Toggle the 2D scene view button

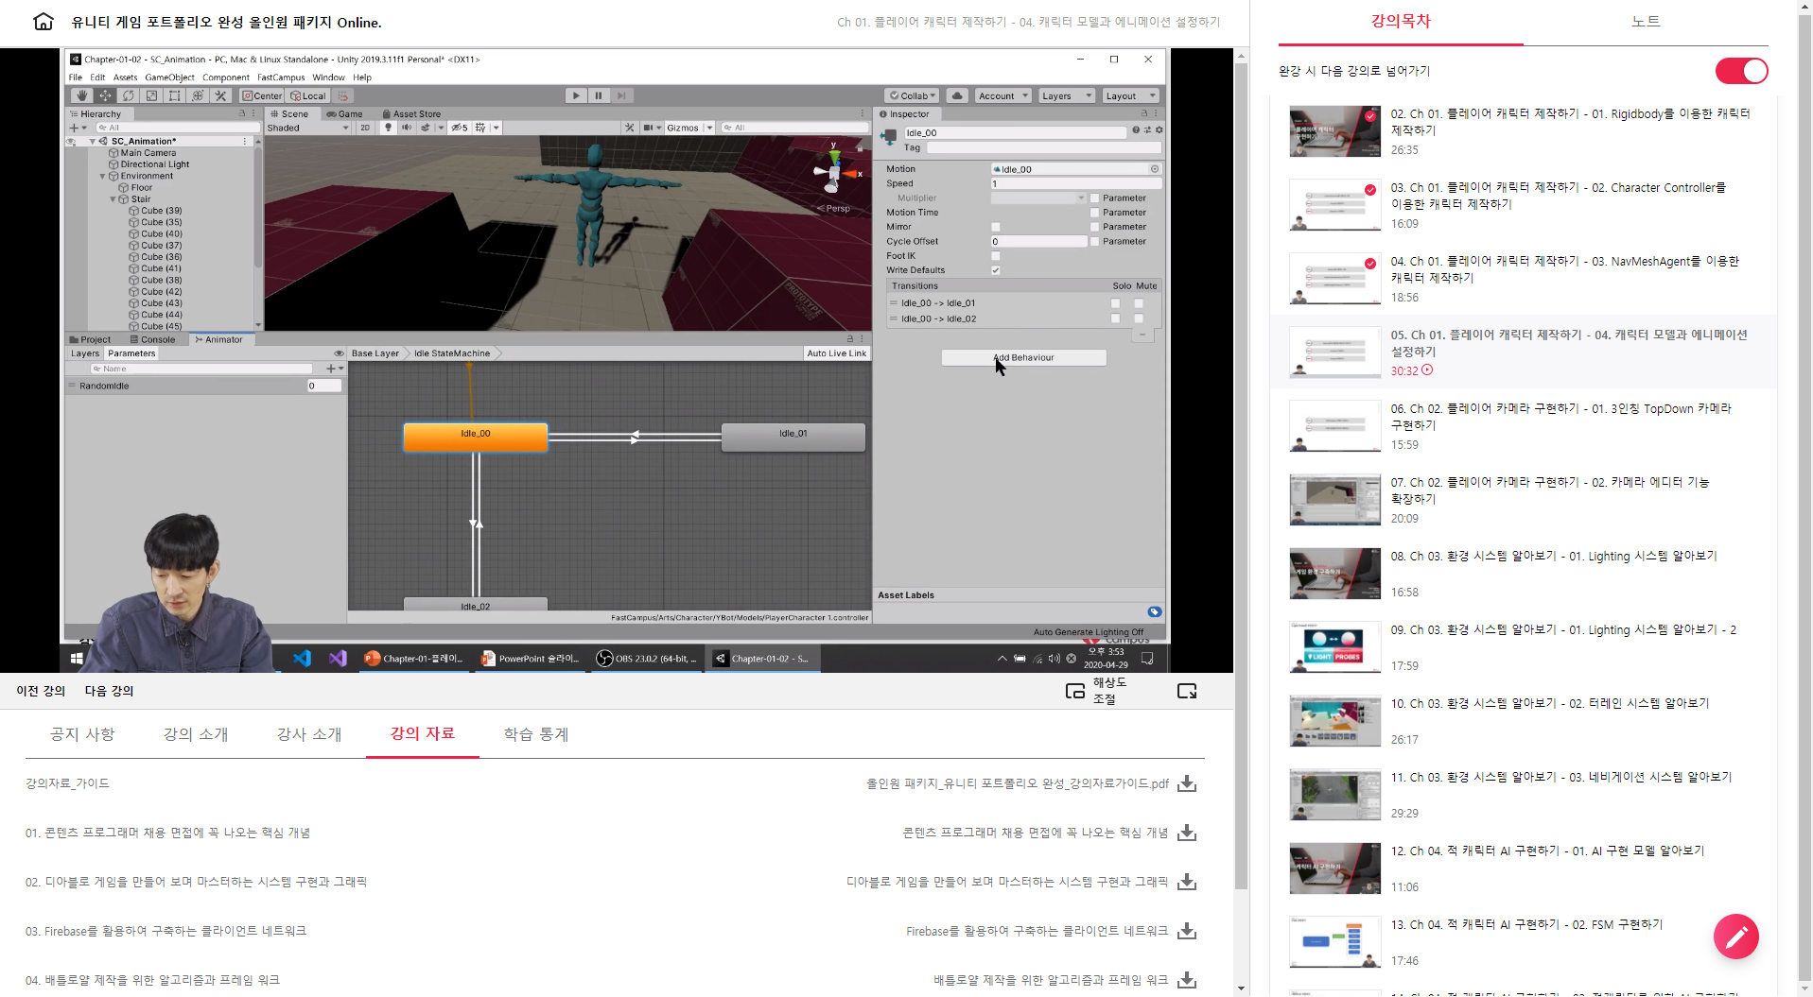pyautogui.click(x=365, y=128)
